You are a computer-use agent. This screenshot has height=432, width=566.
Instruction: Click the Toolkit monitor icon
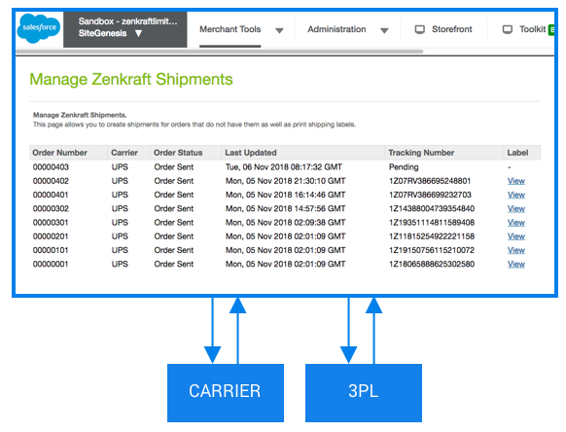[x=507, y=29]
